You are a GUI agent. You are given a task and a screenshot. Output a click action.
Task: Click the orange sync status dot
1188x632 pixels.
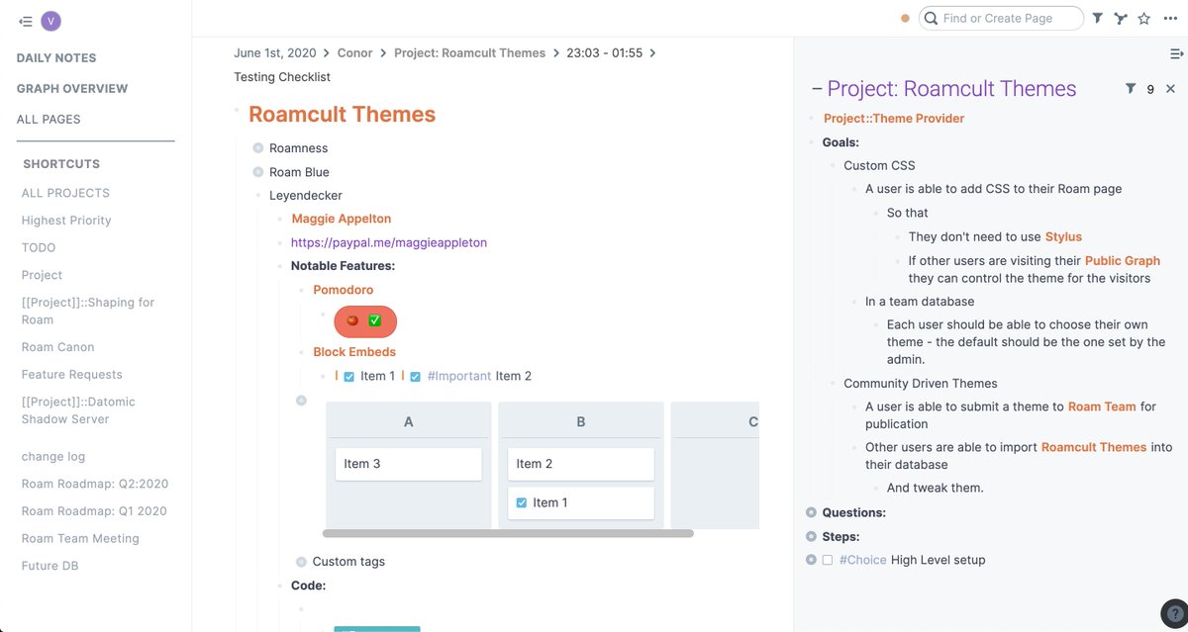(905, 18)
